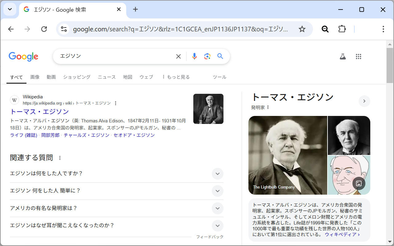This screenshot has width=394, height=246.
Task: Open the トーマス・エジソン Wikipedia result
Action: click(39, 111)
